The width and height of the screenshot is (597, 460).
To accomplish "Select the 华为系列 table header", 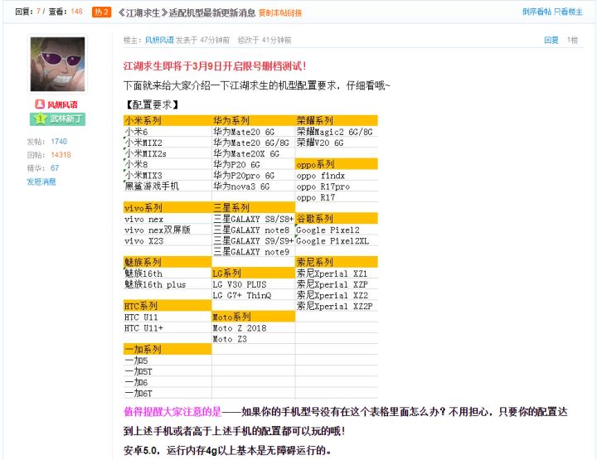I will tap(254, 121).
